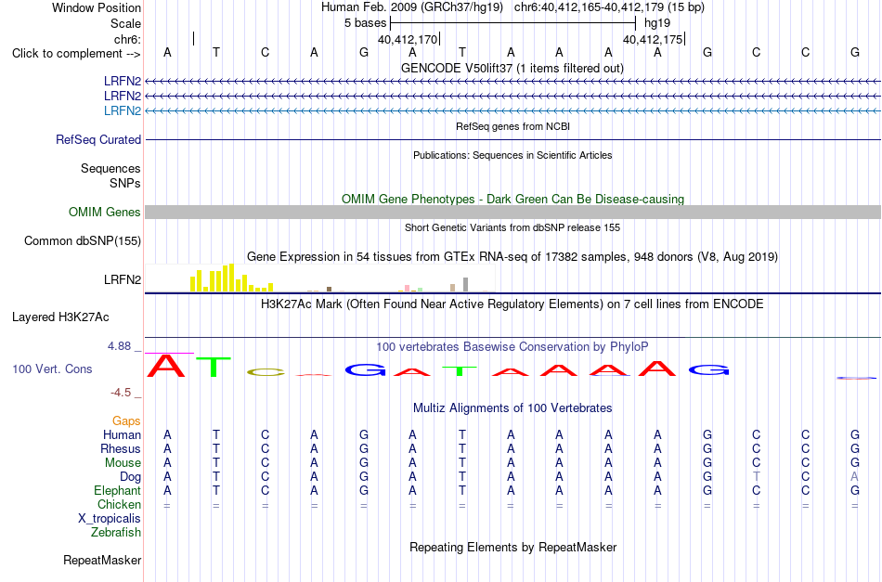The height and width of the screenshot is (582, 882).
Task: Click the Window Position track label
Action: [x=97, y=7]
